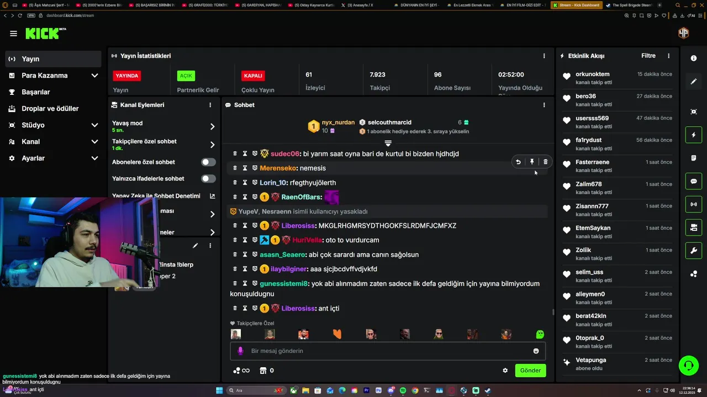Open the Kick logo home link
This screenshot has width=707, height=397.
click(x=45, y=34)
